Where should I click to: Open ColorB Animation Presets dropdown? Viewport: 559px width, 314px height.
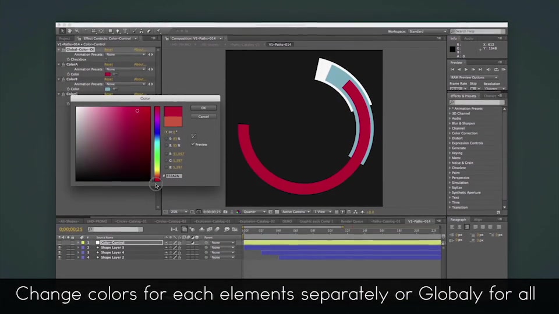click(126, 84)
